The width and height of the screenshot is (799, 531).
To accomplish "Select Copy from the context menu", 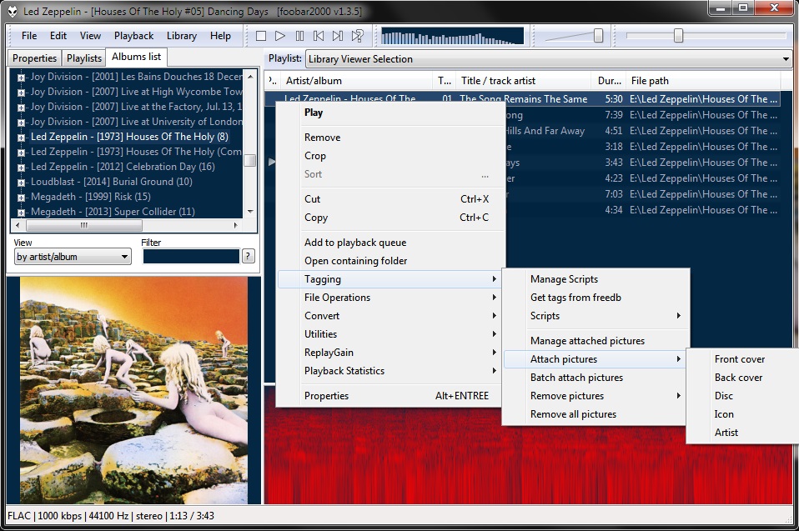I will click(x=391, y=218).
